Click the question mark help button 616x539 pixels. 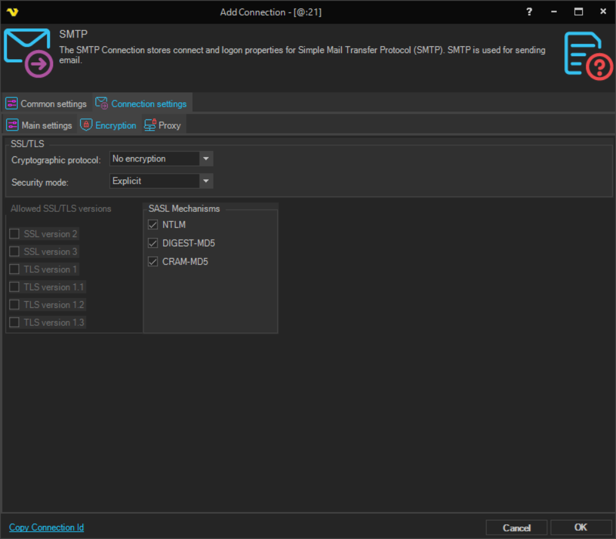pos(529,12)
